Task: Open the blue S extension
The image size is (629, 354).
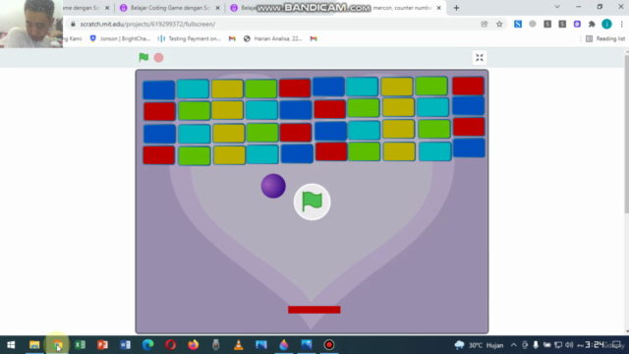Action: tap(518, 24)
